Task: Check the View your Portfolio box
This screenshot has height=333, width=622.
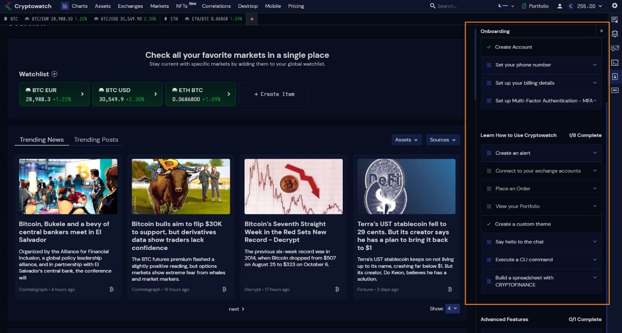Action: point(489,206)
